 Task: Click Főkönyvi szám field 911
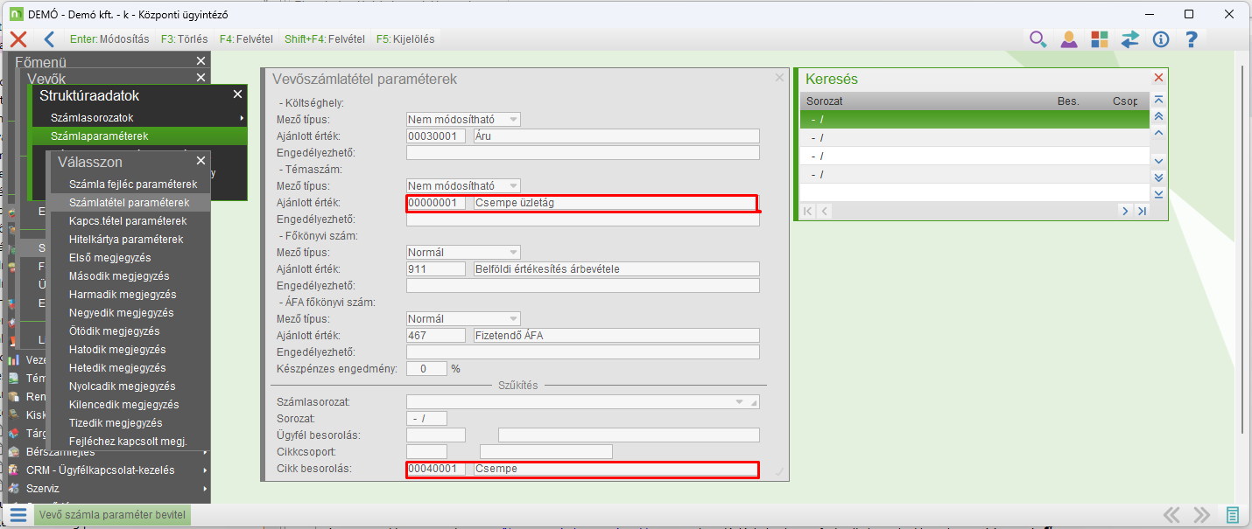click(436, 269)
